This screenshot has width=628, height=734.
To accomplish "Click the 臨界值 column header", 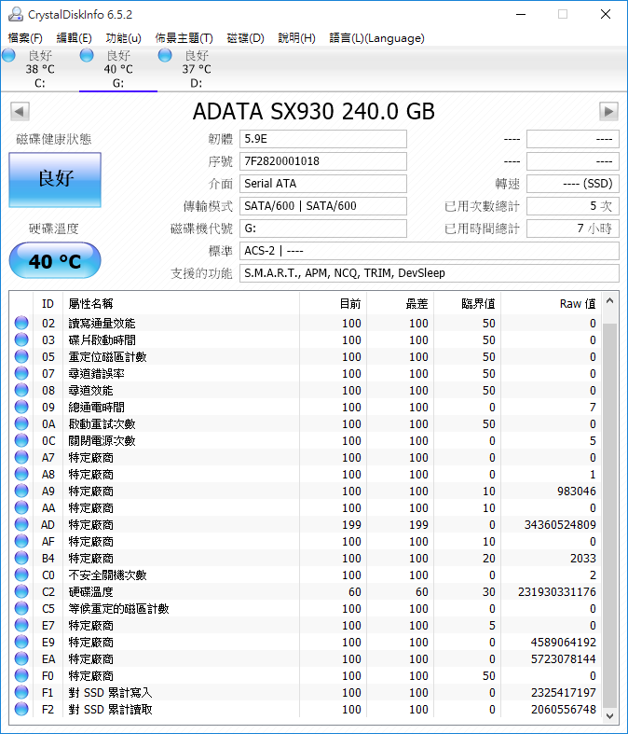I will pos(467,304).
